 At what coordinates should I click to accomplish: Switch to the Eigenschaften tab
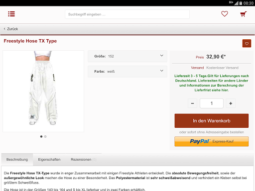(x=49, y=160)
